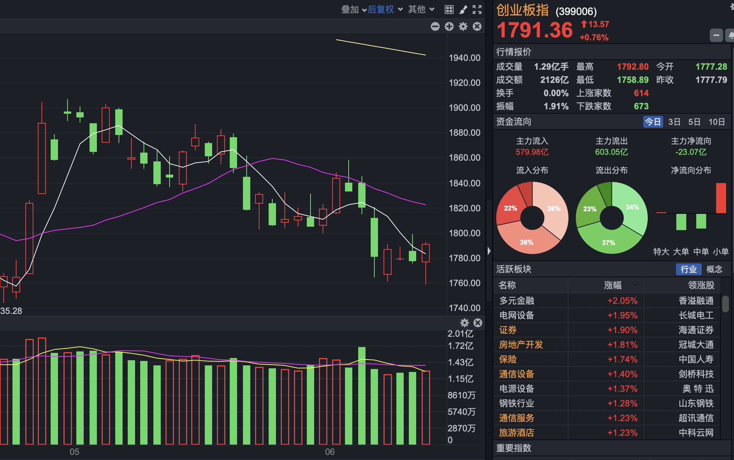Click the 05 date marker on timeline

click(x=75, y=452)
